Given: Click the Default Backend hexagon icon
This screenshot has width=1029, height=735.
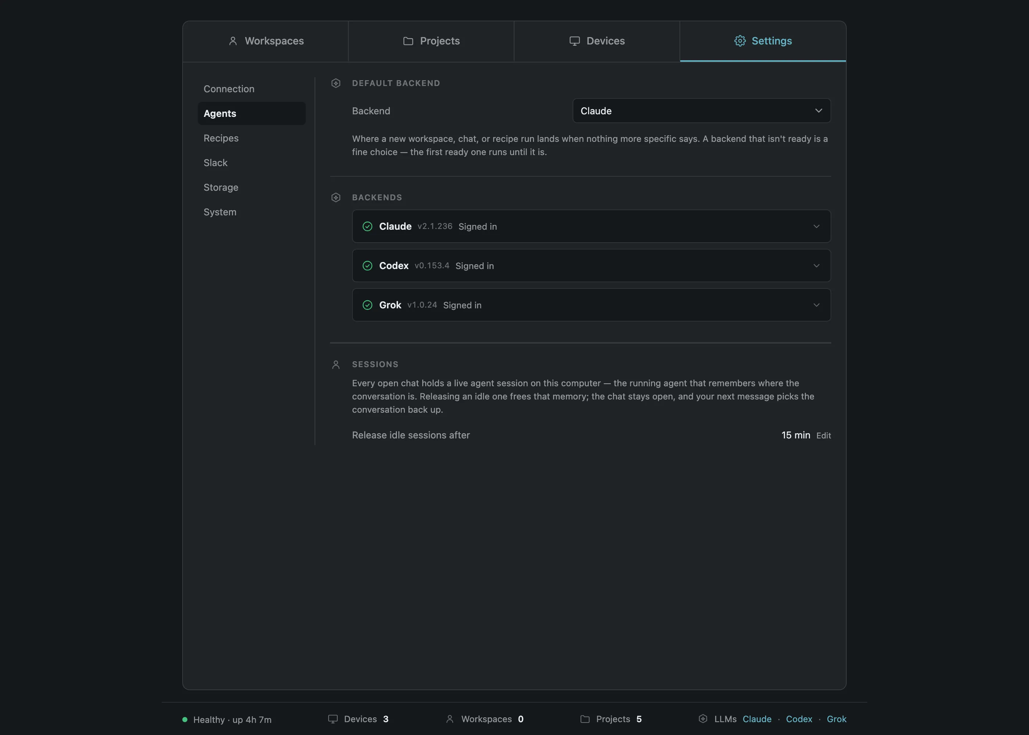Looking at the screenshot, I should point(336,83).
